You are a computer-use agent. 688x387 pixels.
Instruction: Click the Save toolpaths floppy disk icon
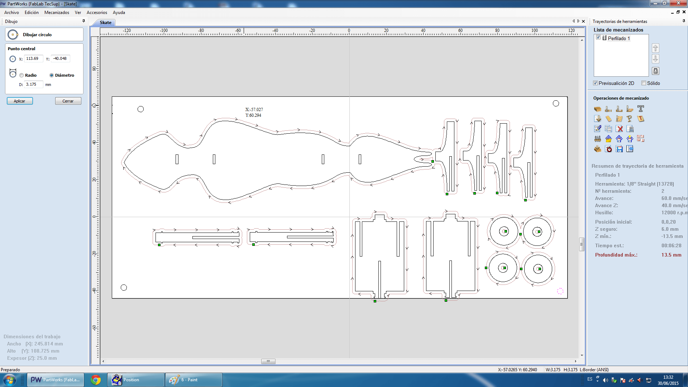(619, 149)
